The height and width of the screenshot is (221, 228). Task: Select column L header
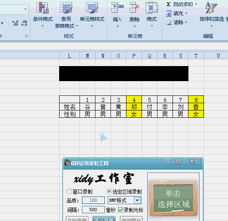pyautogui.click(x=69, y=56)
